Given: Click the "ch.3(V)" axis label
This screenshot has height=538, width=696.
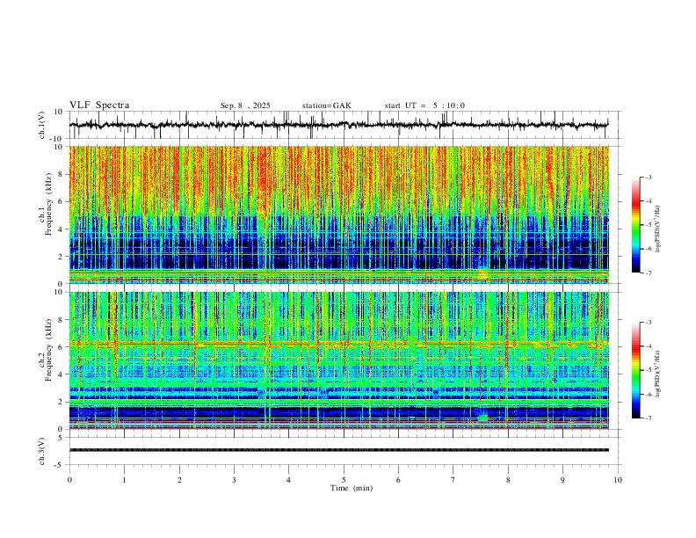Looking at the screenshot, I should [42, 451].
